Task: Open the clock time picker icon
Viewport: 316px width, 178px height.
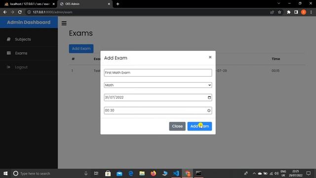Action: click(209, 110)
